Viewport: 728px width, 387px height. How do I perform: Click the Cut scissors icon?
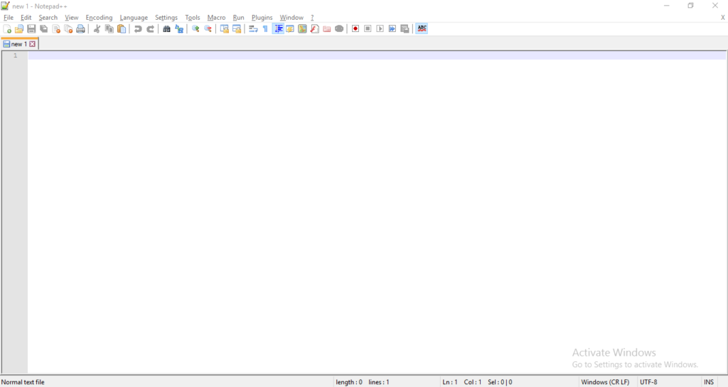click(x=97, y=29)
